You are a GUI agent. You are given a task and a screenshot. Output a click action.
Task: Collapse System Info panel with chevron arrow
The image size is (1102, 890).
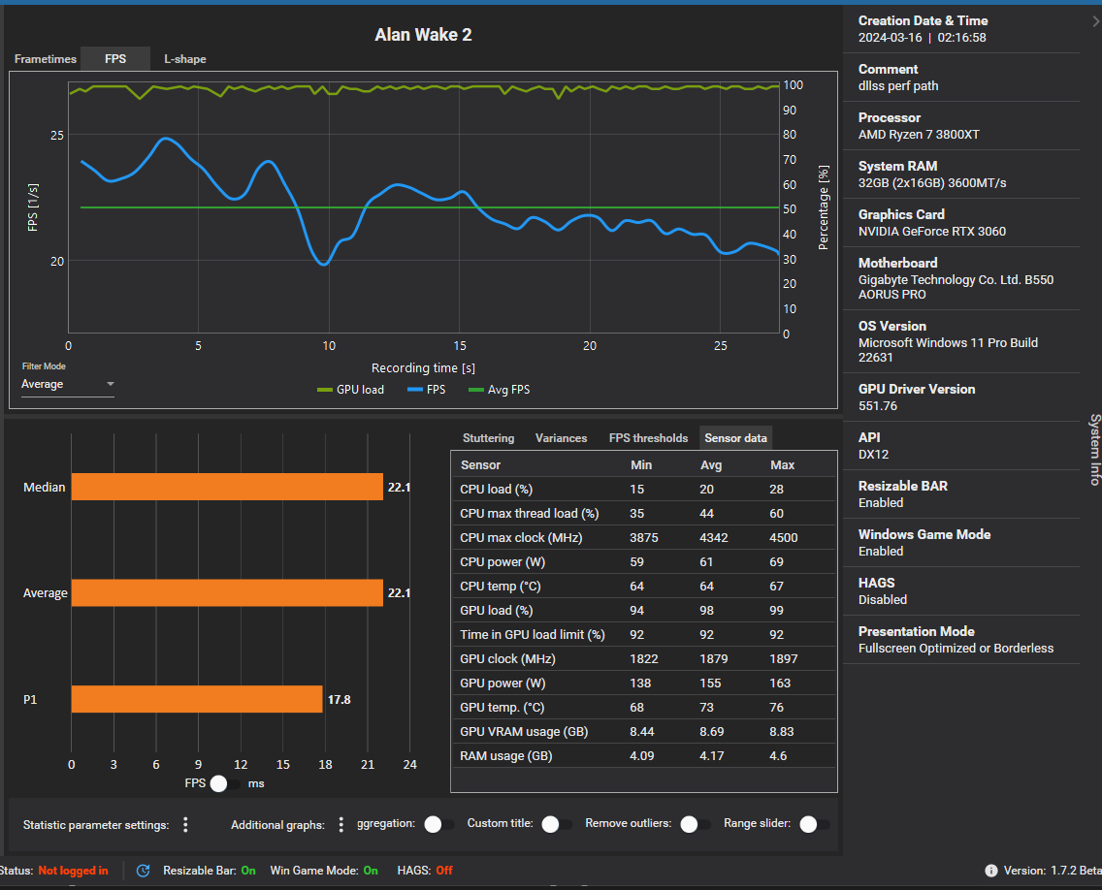click(1095, 21)
